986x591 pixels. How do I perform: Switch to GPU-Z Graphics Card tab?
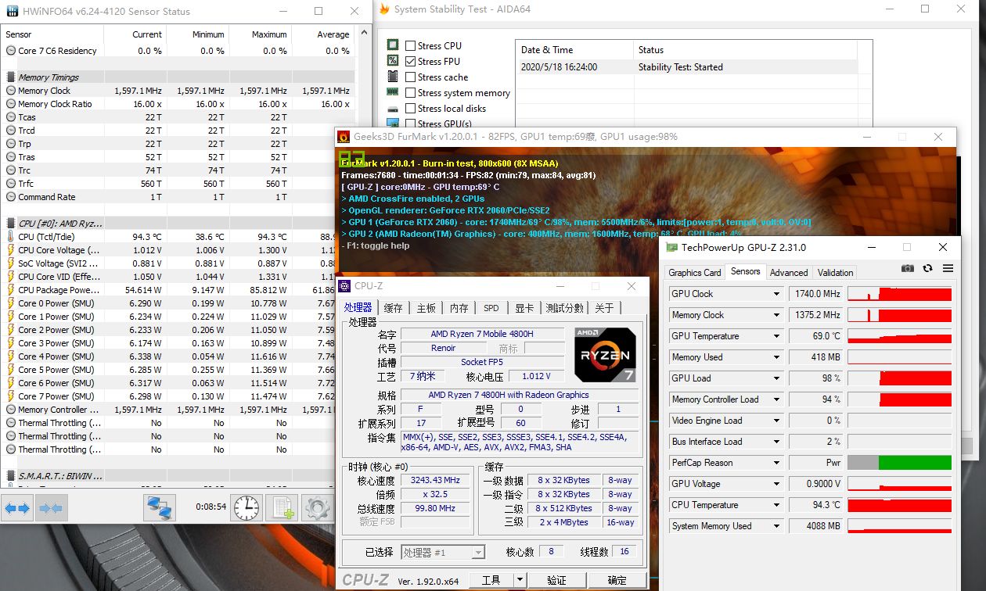coord(694,273)
